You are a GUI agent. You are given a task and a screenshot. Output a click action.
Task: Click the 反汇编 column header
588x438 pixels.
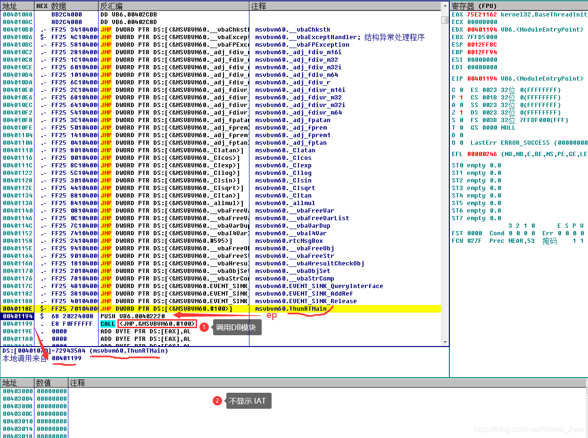[174, 6]
